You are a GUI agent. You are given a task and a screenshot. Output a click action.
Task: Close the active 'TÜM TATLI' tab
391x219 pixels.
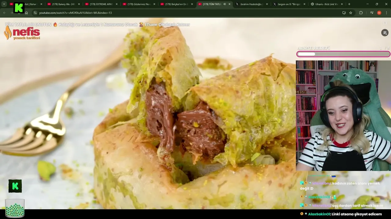coord(229,4)
